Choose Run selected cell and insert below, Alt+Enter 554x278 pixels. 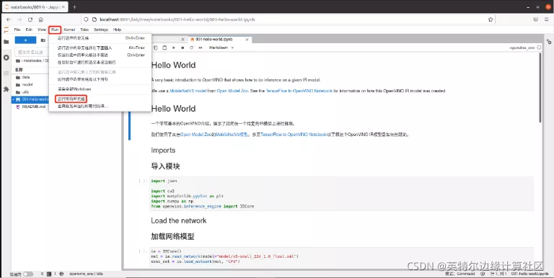(x=100, y=48)
